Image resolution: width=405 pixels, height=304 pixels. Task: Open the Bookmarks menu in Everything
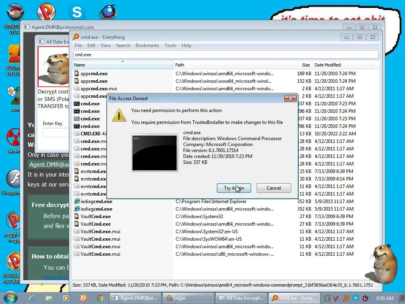point(147,46)
